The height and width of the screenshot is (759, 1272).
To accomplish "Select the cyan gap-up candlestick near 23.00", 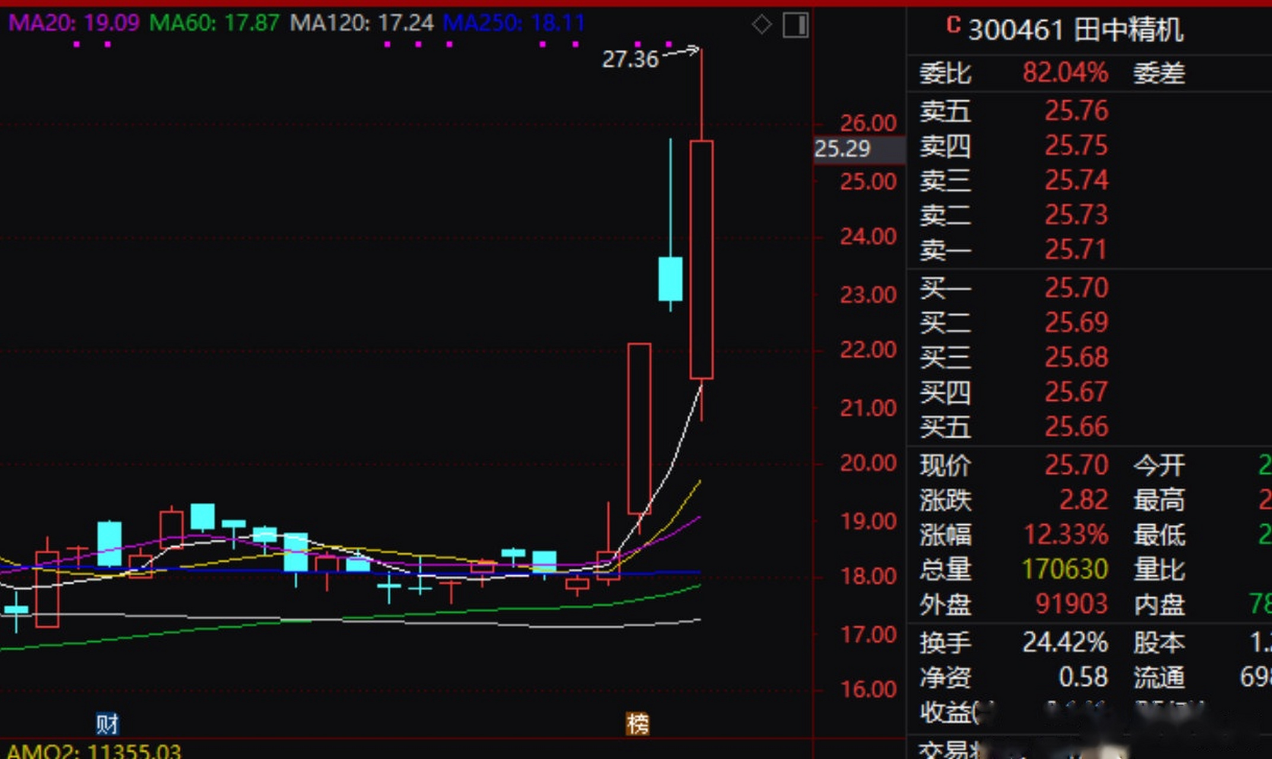I will coord(670,279).
